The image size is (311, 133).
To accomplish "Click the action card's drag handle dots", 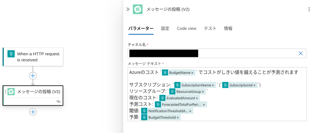I will click(x=5, y=92).
